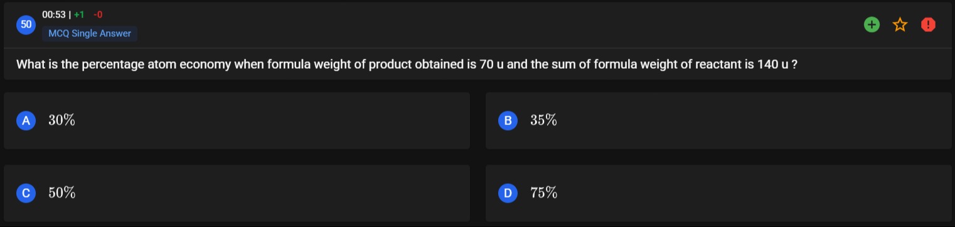The width and height of the screenshot is (955, 227).
Task: Click the circular C option badge
Action: click(26, 193)
